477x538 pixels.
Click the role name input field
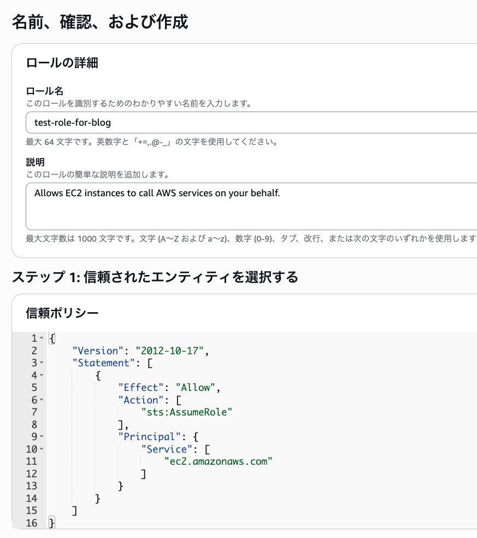251,122
